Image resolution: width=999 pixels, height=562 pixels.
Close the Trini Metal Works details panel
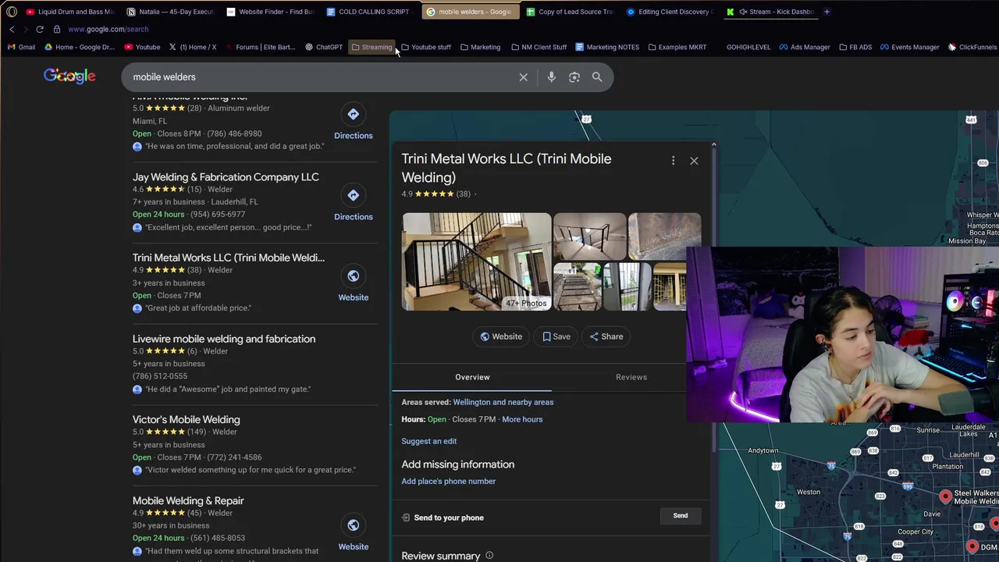click(x=694, y=161)
